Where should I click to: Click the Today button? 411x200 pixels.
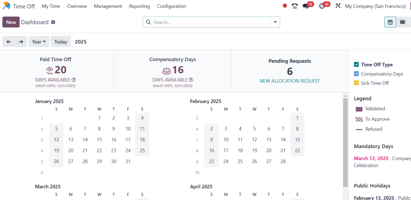[x=61, y=42]
